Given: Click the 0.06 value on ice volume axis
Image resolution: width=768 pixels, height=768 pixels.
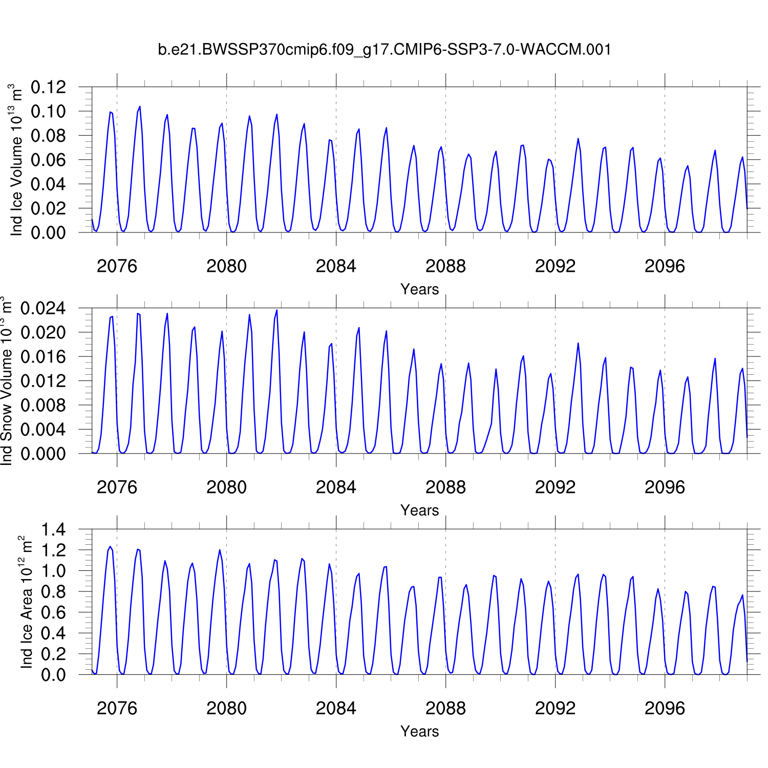Looking at the screenshot, I should 48,160.
